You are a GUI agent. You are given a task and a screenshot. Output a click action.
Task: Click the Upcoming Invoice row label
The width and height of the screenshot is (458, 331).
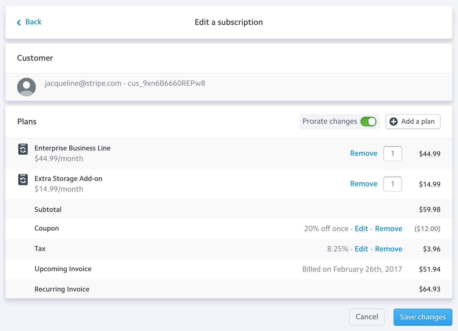point(63,269)
